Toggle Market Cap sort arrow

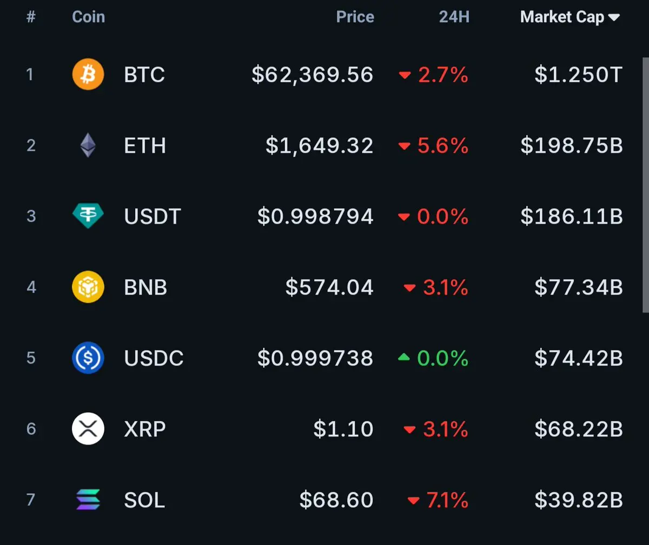pos(614,17)
